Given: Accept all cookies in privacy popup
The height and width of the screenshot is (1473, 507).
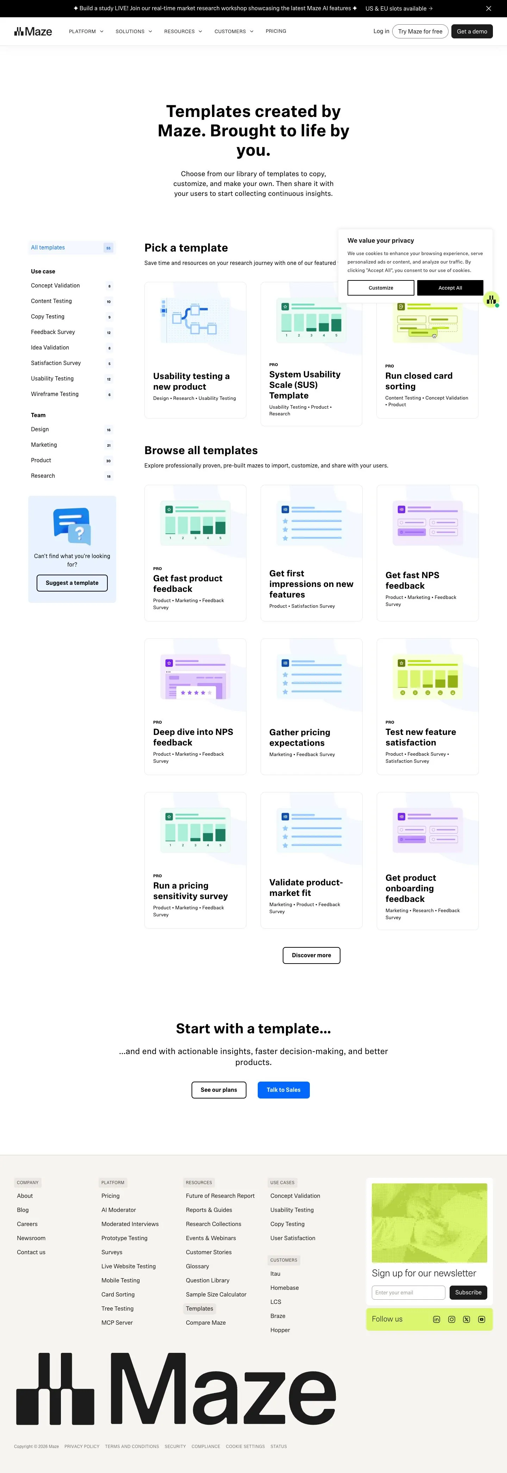Looking at the screenshot, I should (x=450, y=287).
